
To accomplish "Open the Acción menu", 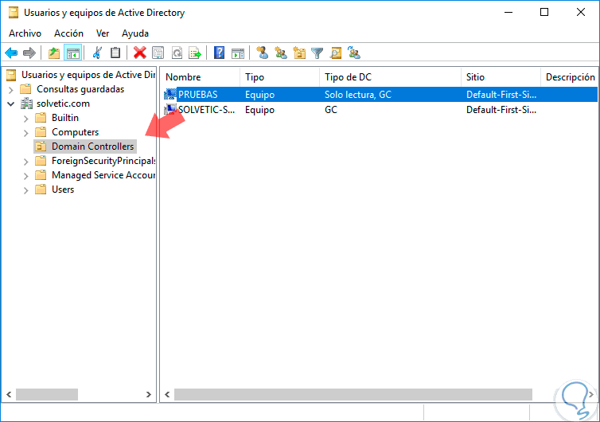I will (68, 33).
